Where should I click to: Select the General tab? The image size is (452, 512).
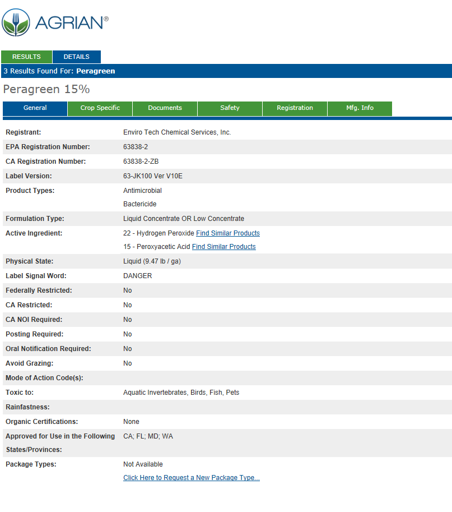click(35, 108)
